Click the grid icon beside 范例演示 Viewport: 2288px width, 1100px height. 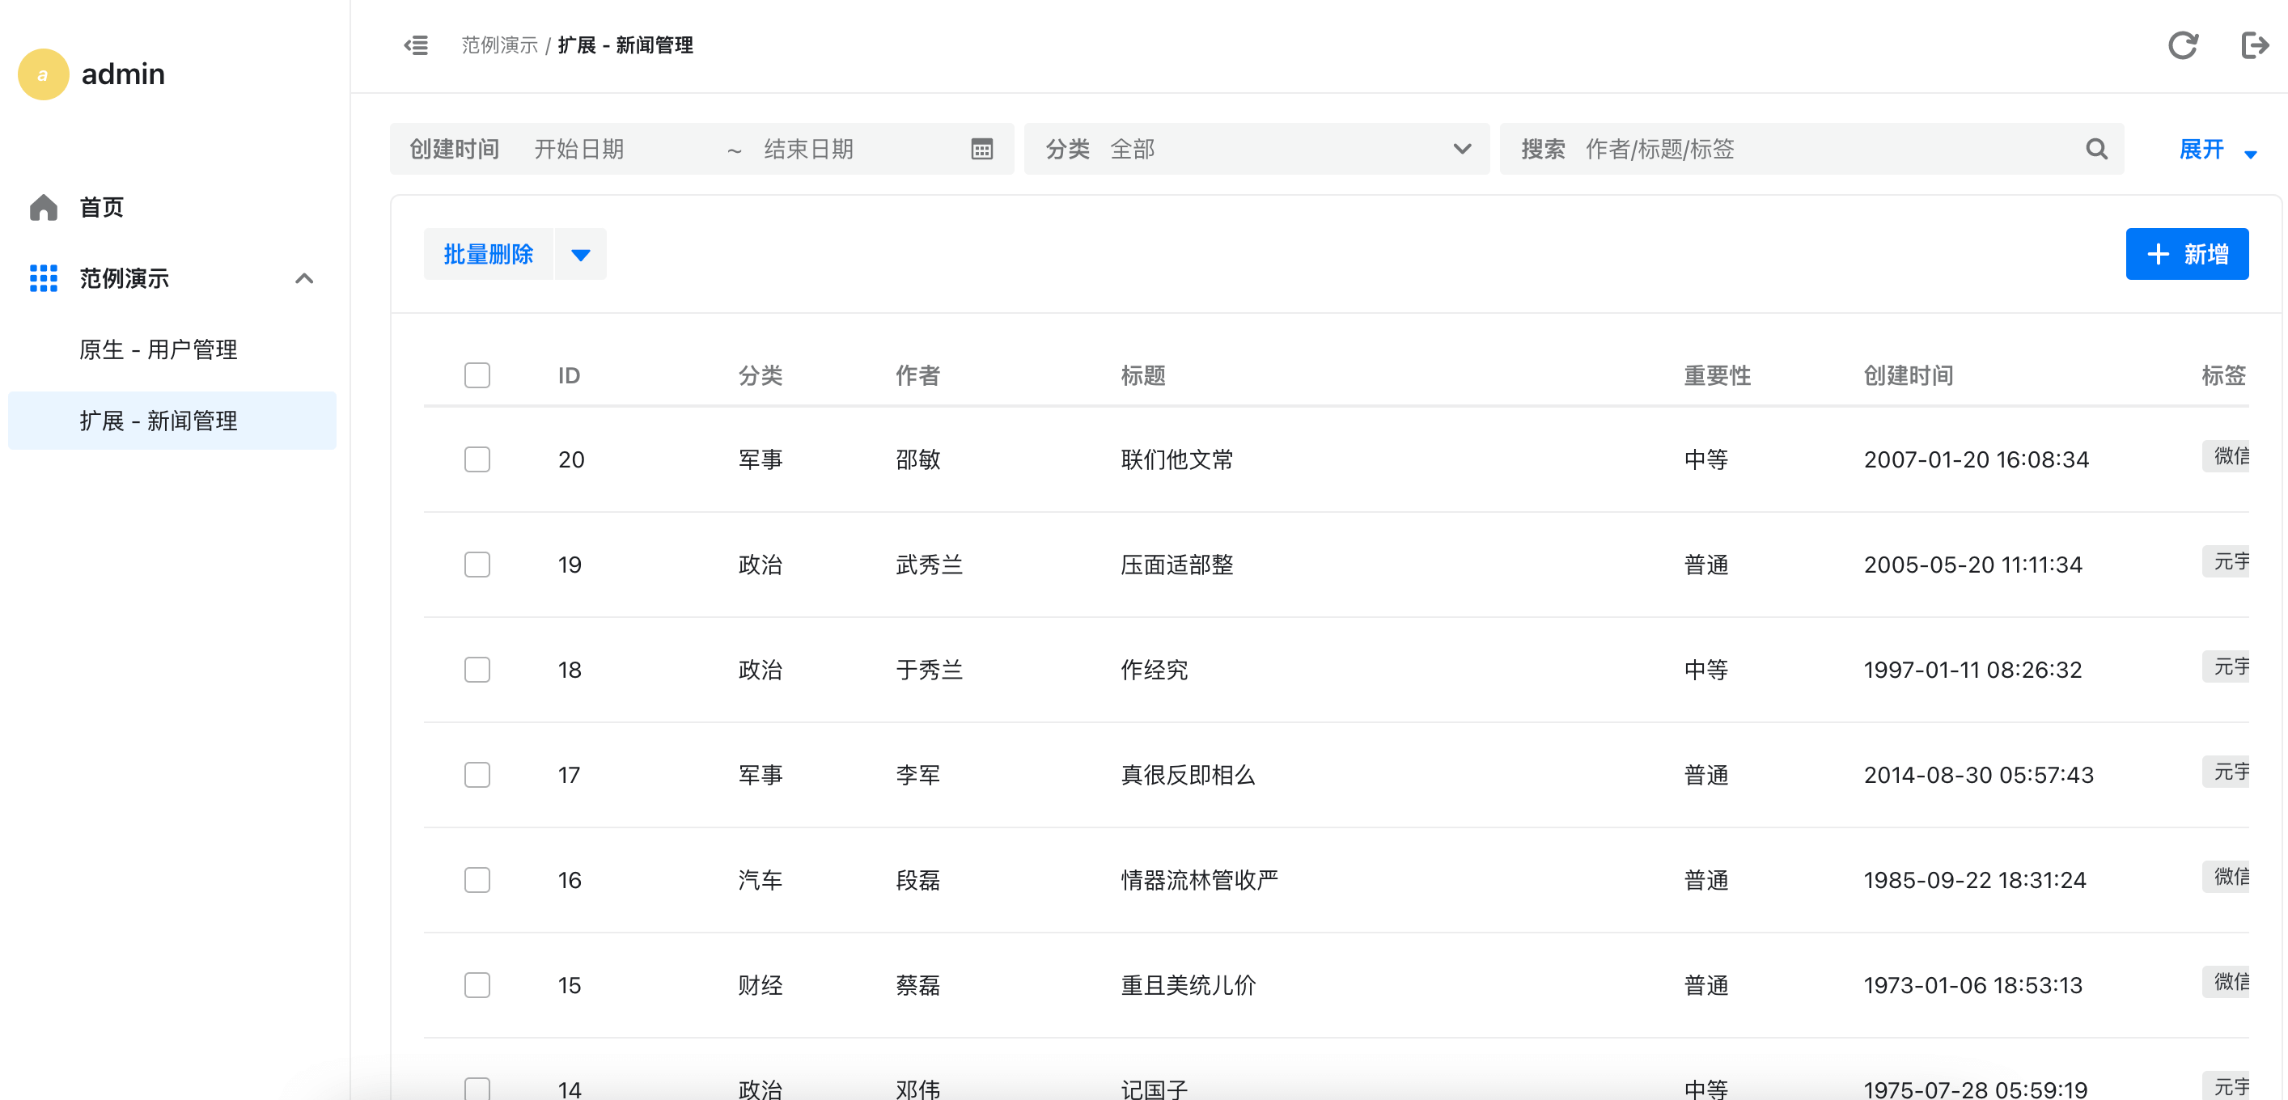(43, 278)
